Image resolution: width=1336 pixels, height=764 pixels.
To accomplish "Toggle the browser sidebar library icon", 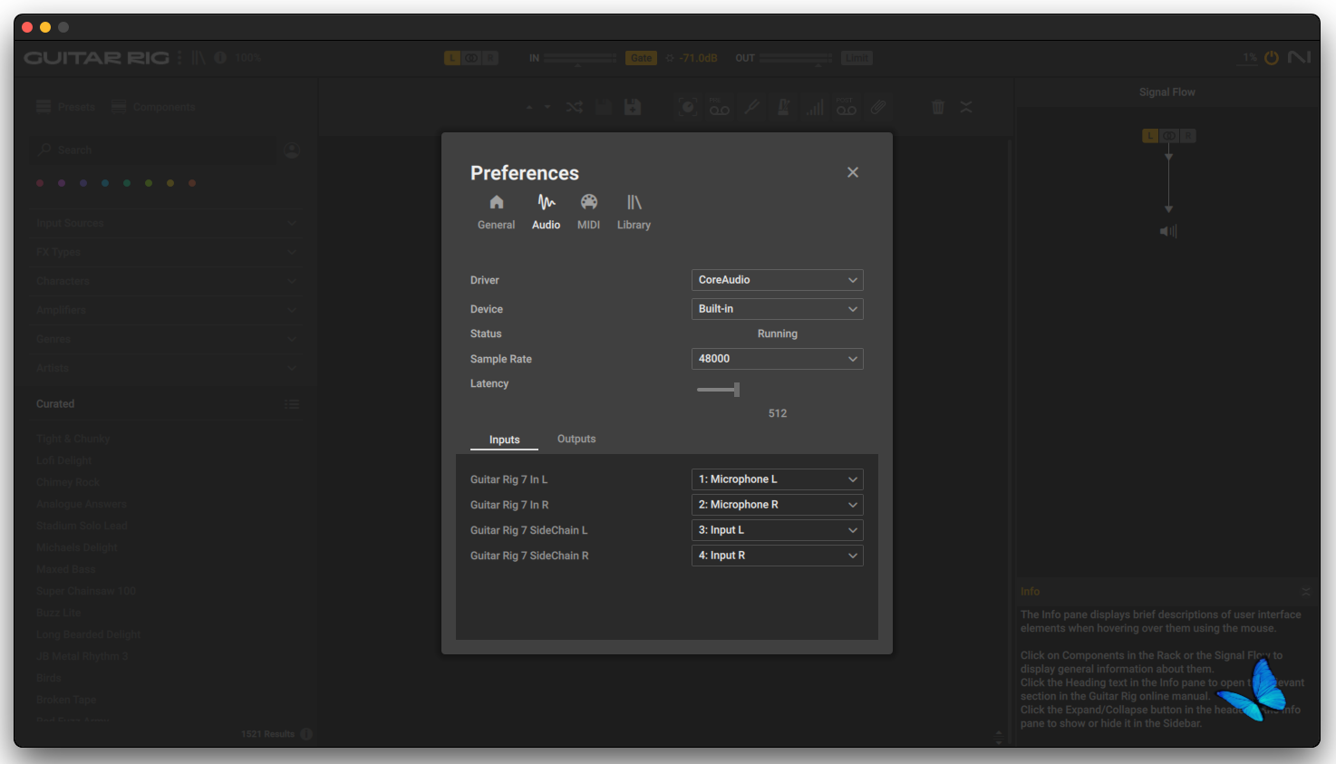I will click(x=198, y=58).
